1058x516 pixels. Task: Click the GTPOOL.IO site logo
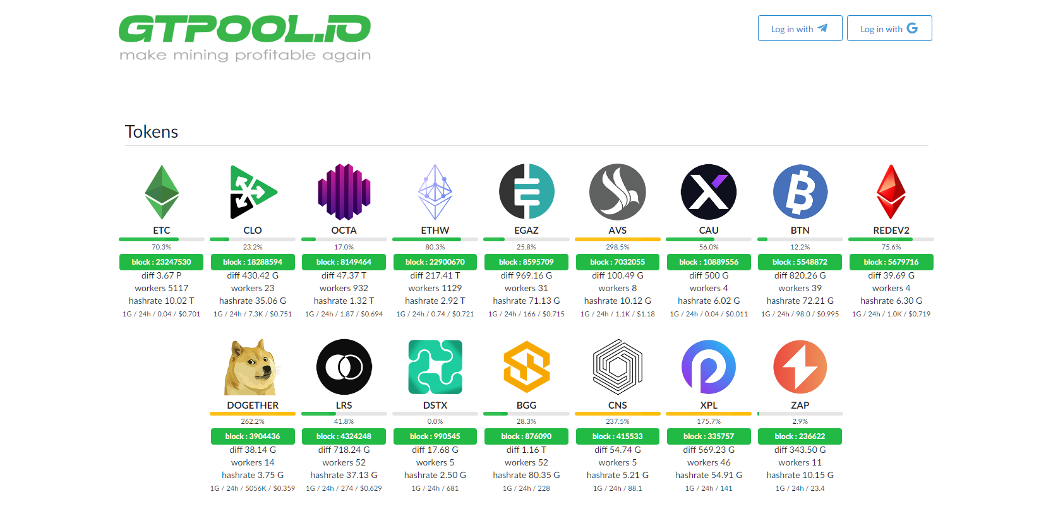pyautogui.click(x=245, y=38)
